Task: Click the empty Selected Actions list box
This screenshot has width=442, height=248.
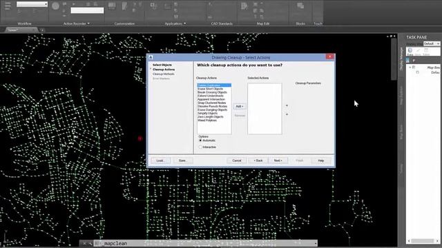Action: tap(265, 109)
